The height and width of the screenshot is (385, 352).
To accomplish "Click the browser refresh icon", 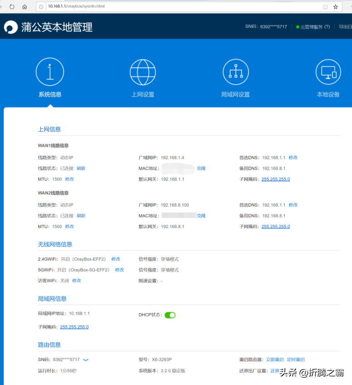I will (x=12, y=7).
